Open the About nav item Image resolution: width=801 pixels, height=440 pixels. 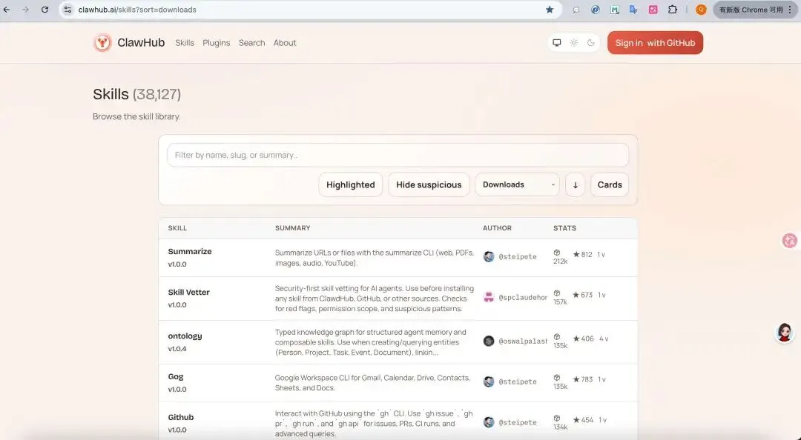point(285,43)
